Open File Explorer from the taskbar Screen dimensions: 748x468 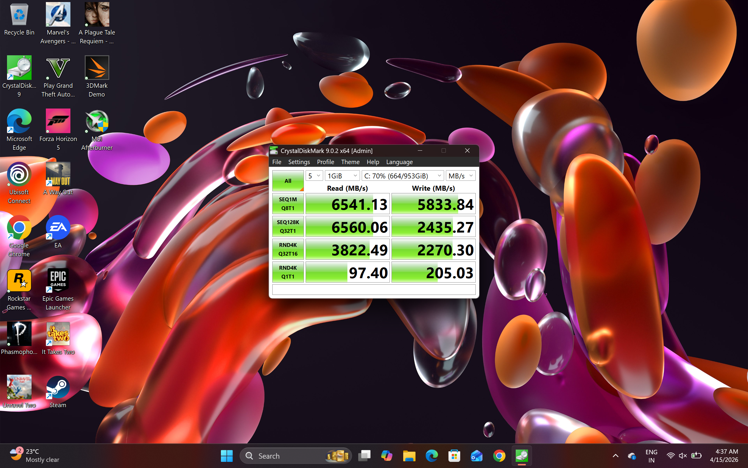click(x=409, y=456)
